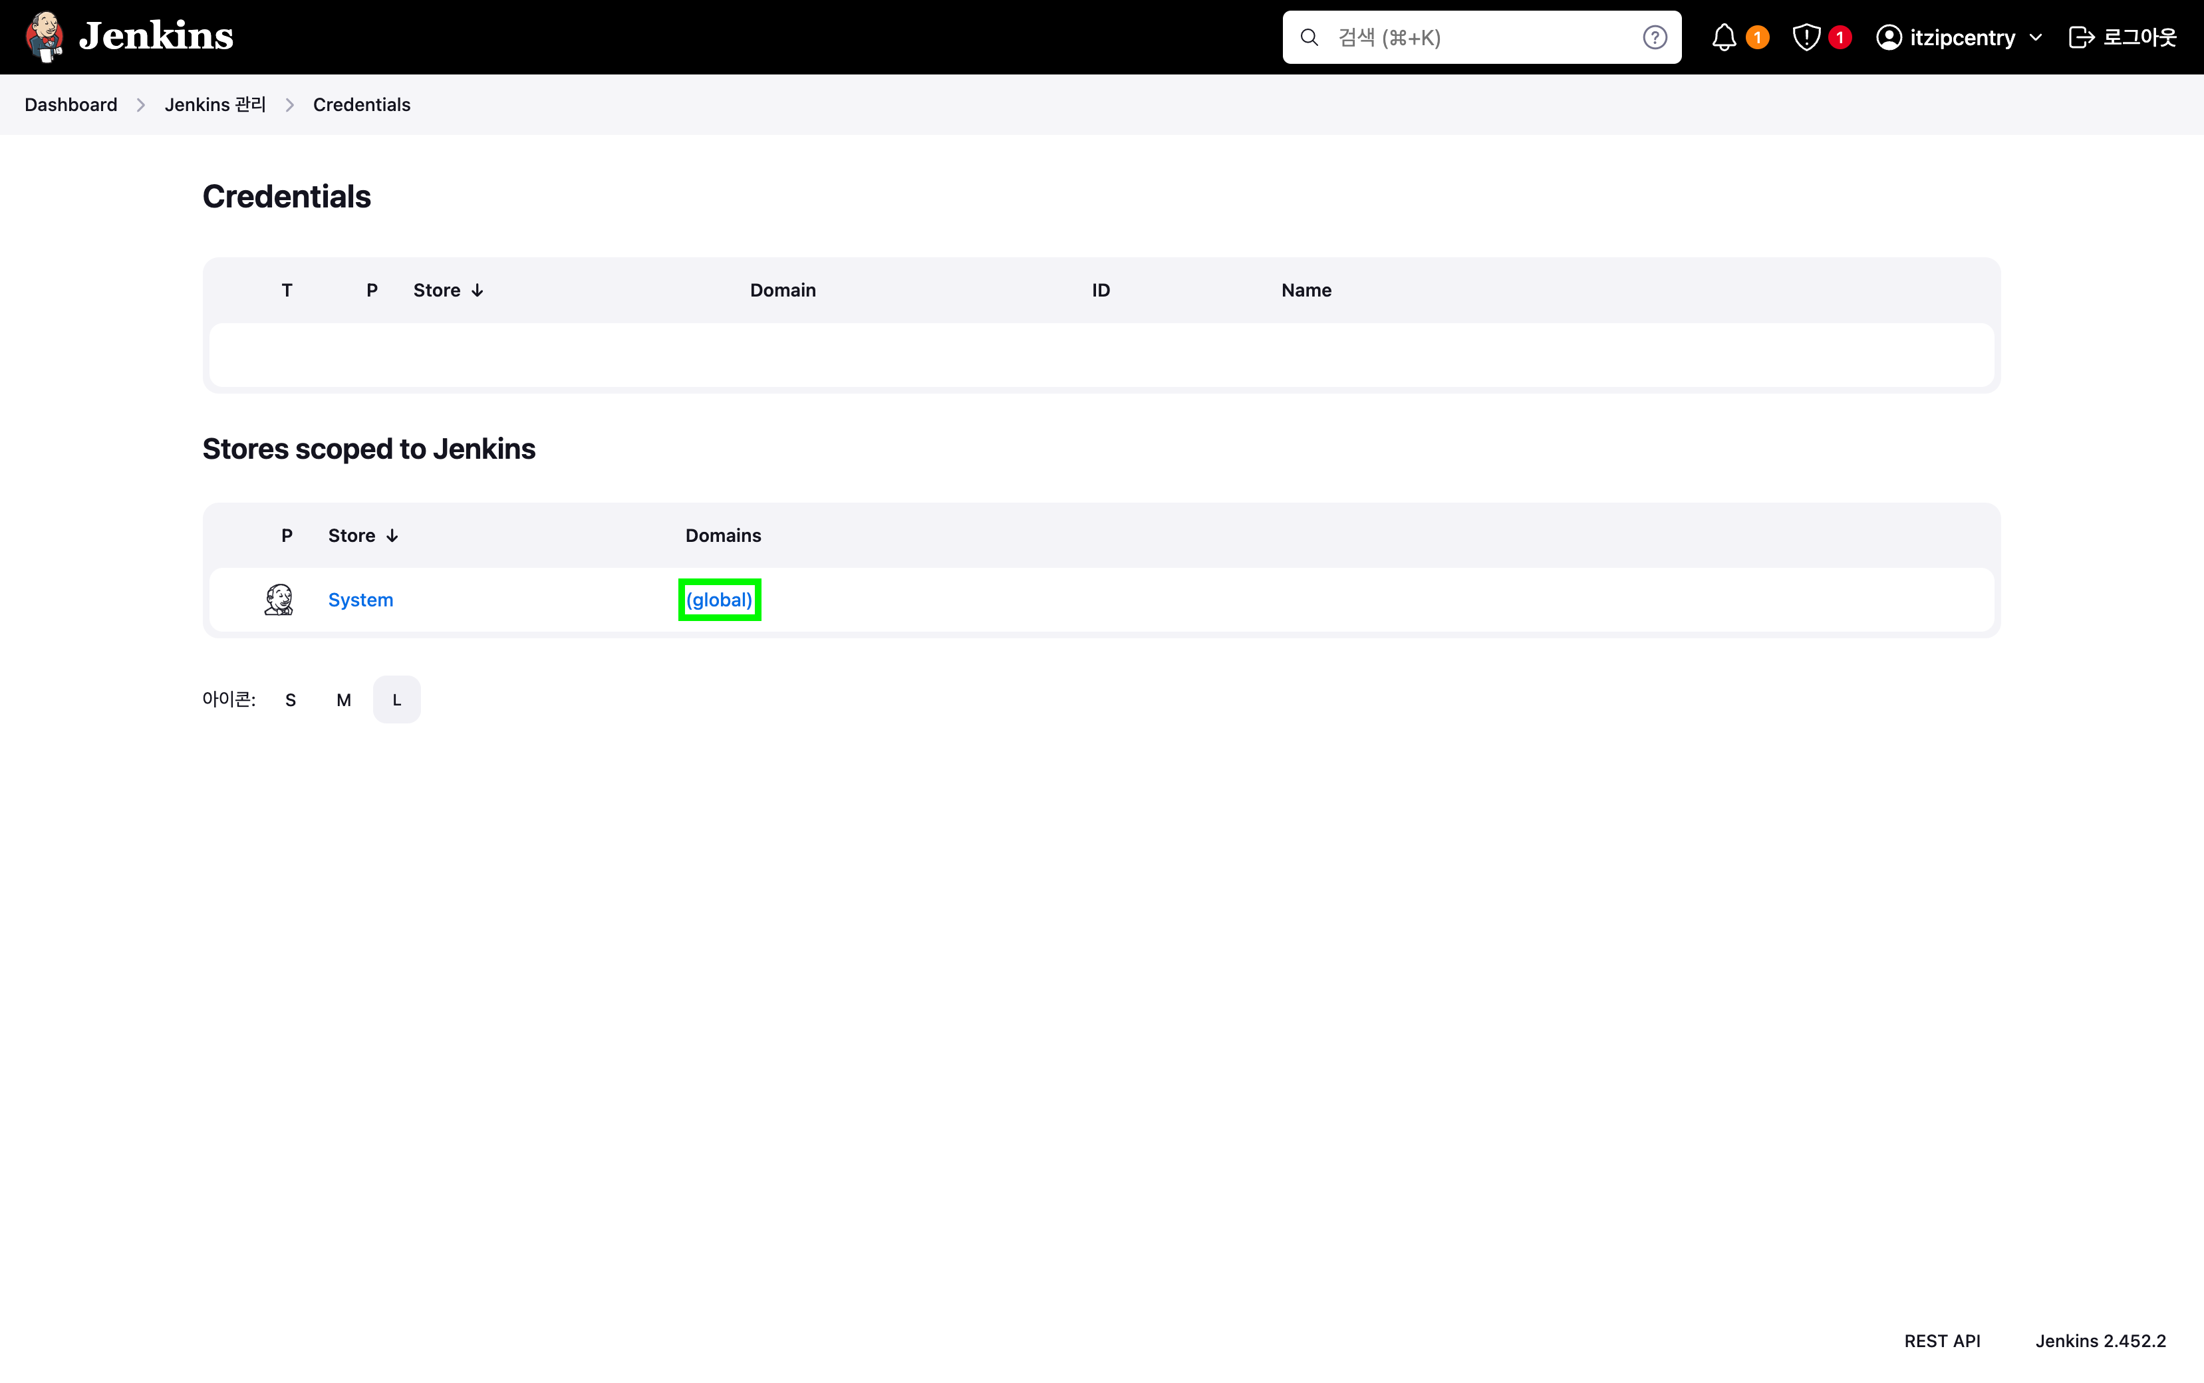Open notifications bell icon
The width and height of the screenshot is (2204, 1383).
1724,37
